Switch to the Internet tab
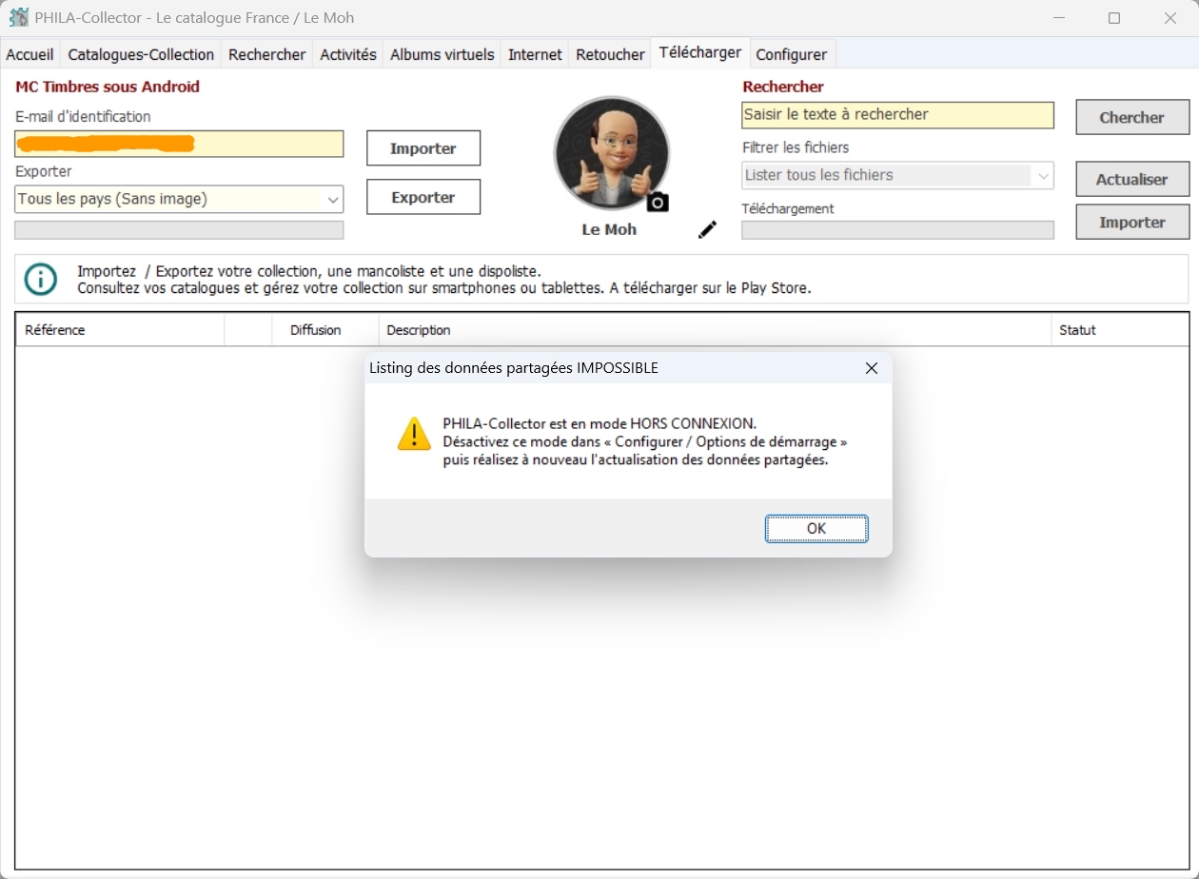This screenshot has height=879, width=1199. [x=535, y=54]
